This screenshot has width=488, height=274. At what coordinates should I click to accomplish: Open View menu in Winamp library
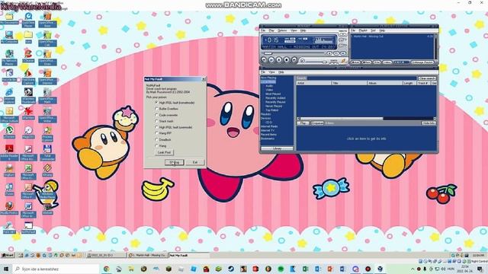click(271, 72)
